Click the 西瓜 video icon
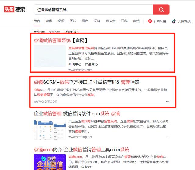 [150, 21]
